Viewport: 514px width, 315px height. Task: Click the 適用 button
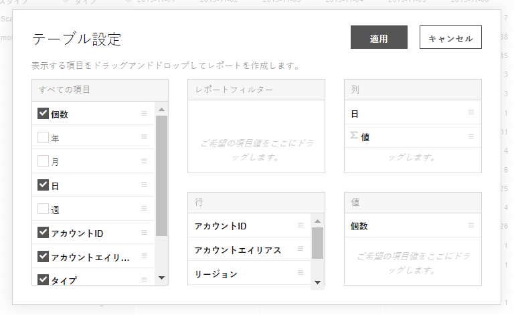379,38
